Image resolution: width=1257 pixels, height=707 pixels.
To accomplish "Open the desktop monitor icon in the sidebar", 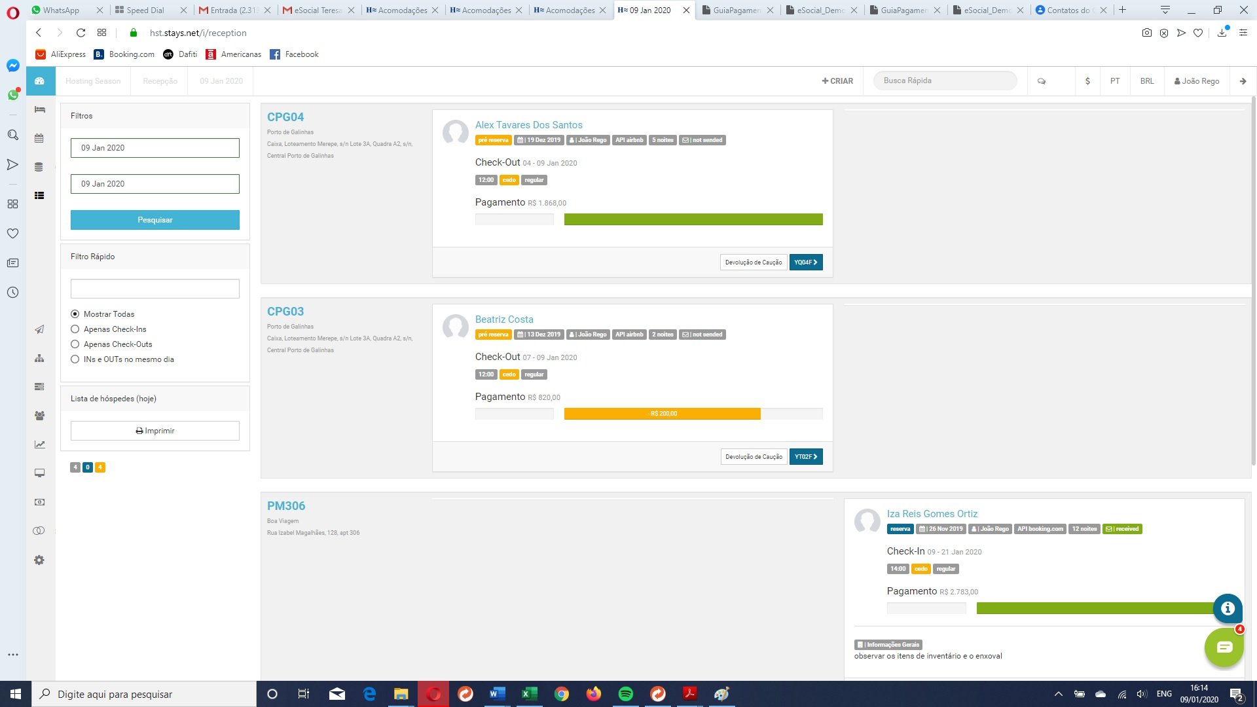I will 39,473.
